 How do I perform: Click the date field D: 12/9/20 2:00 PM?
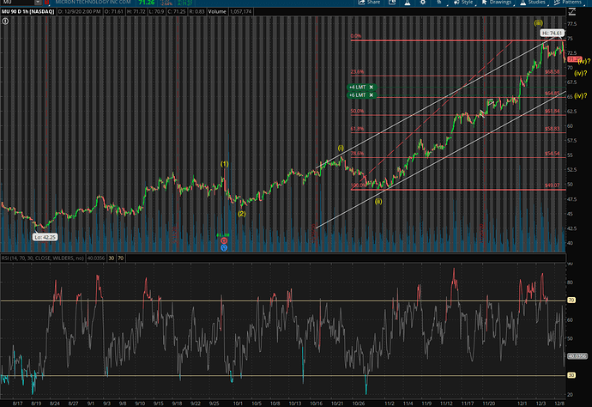[80, 12]
